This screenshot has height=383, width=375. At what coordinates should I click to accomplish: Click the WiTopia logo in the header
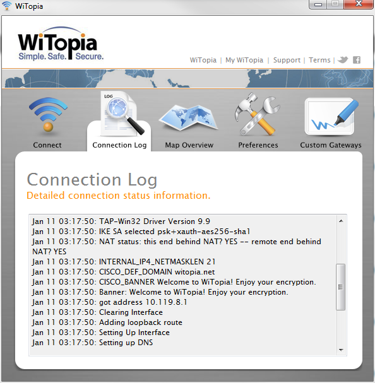[61, 44]
